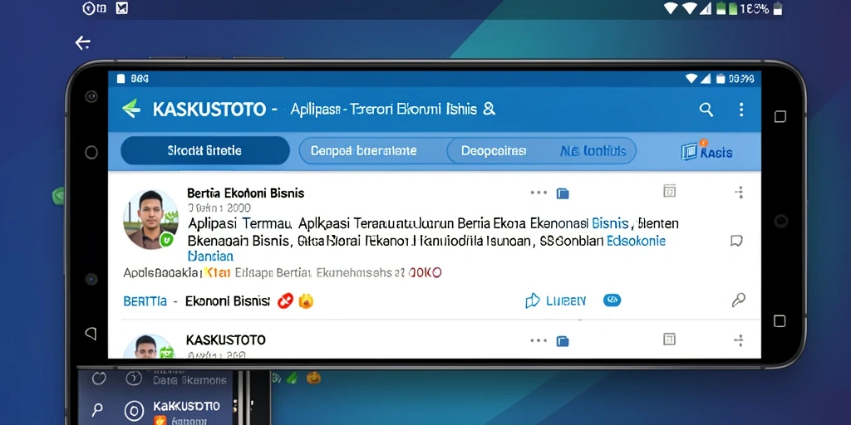Open the KASKUSTOTO second post title

226,340
